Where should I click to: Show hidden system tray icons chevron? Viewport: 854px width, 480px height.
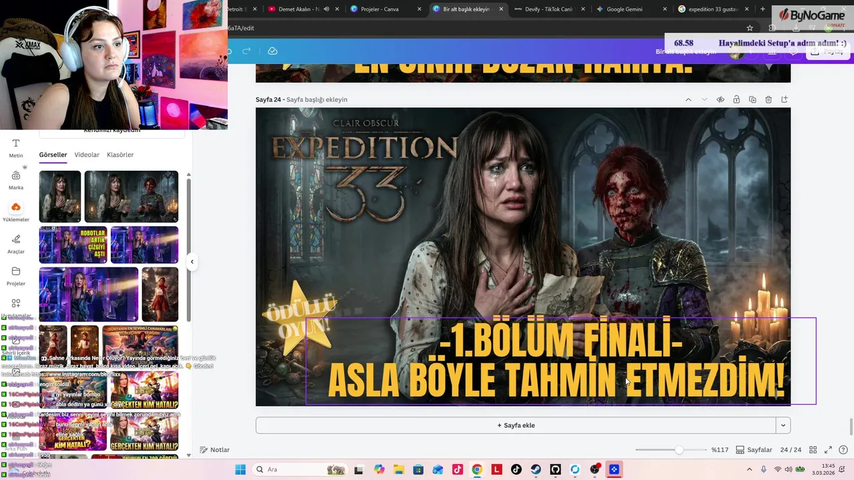751,469
